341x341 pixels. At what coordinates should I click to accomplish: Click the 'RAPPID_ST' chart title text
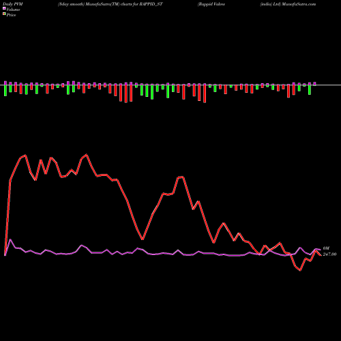tap(151, 4)
